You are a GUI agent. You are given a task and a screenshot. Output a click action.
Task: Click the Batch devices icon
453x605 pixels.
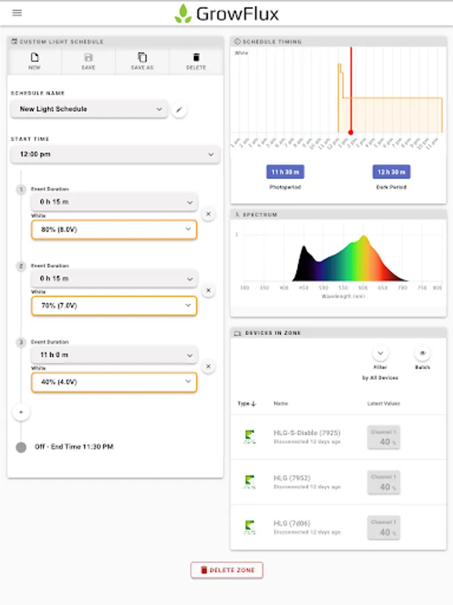coord(422,353)
